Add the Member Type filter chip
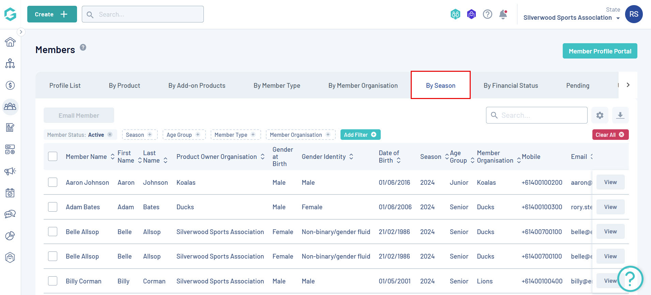Viewport: 651px width, 295px height. [236, 135]
